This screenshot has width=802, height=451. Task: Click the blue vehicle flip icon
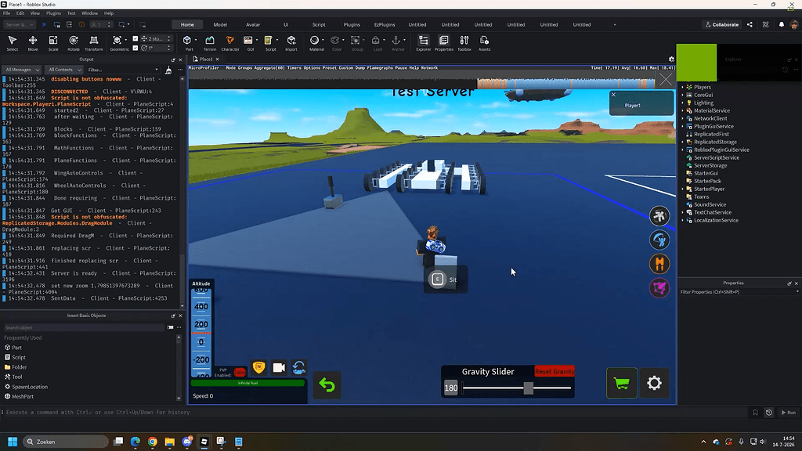point(298,367)
